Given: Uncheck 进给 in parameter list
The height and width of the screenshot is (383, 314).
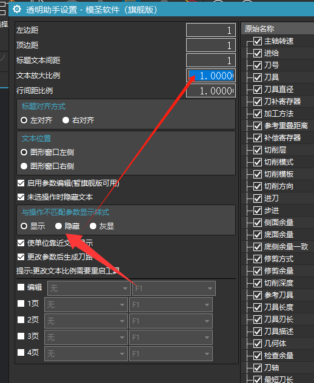Looking at the screenshot, I should (x=258, y=53).
